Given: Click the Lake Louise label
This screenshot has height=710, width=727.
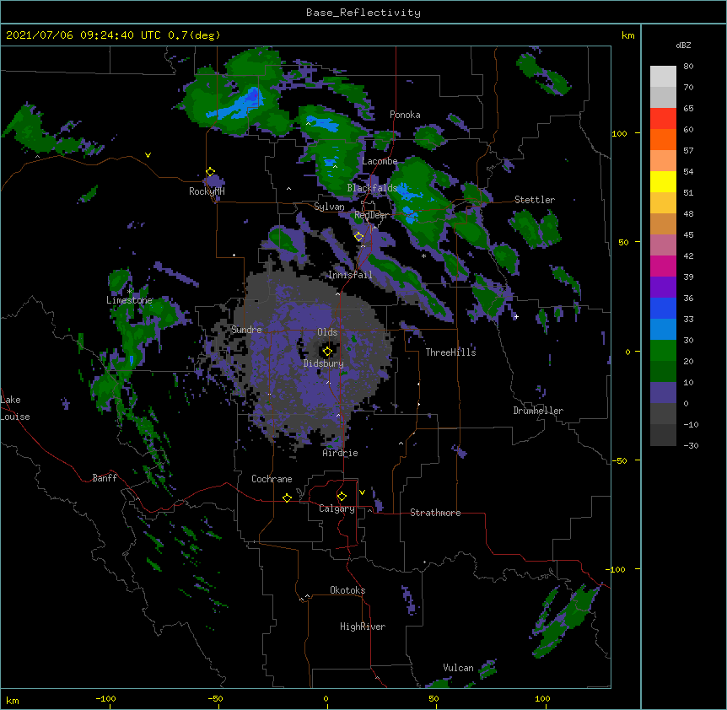Looking at the screenshot, I should click(x=15, y=408).
